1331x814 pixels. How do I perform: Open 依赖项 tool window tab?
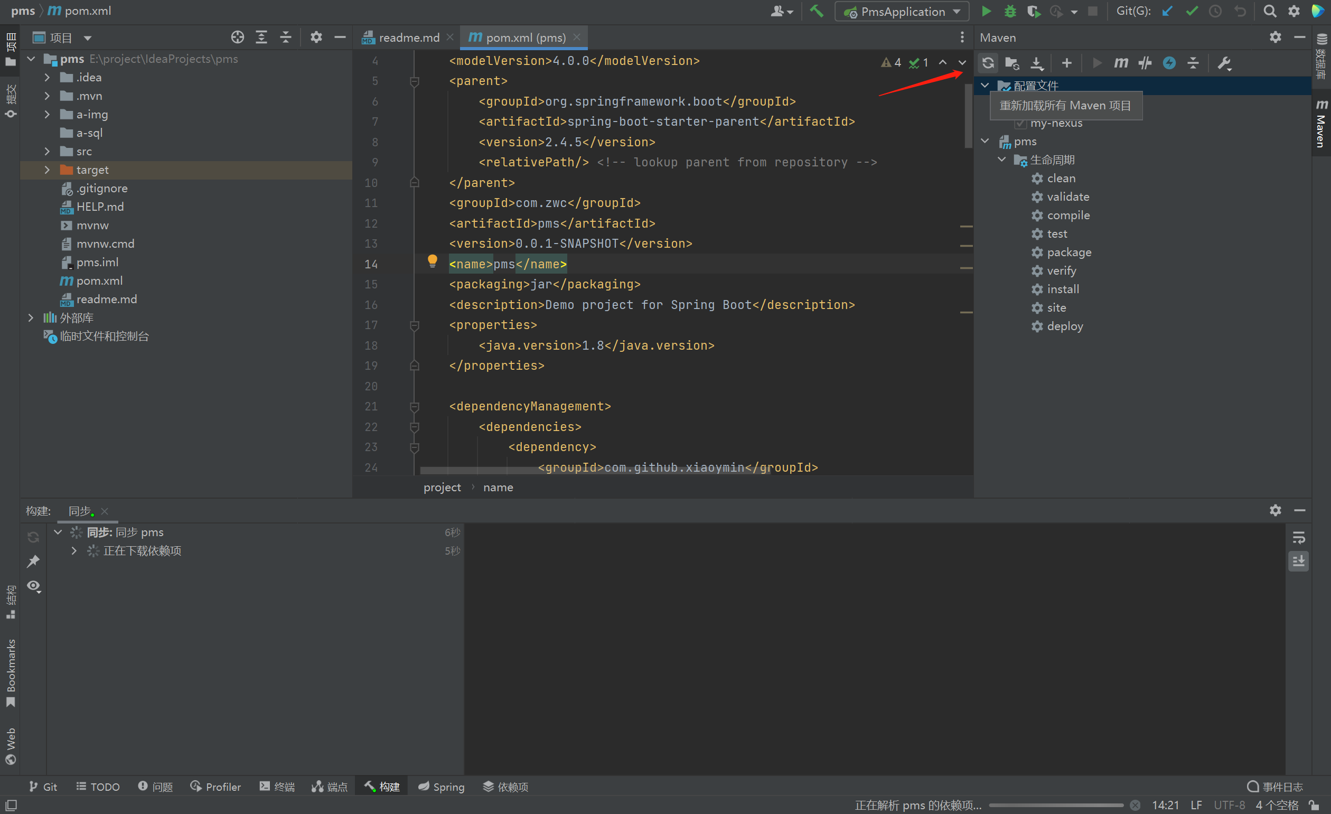505,787
